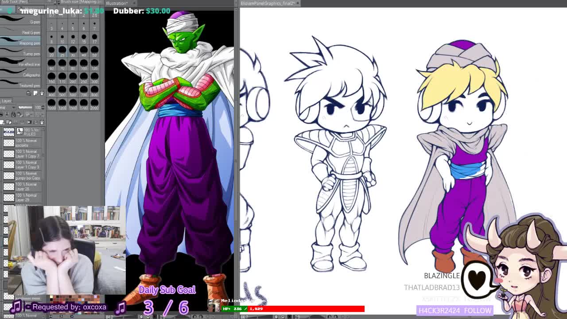Click the add sub tool icon below Textured pen
Image resolution: width=567 pixels, height=319 pixels.
tap(29, 93)
